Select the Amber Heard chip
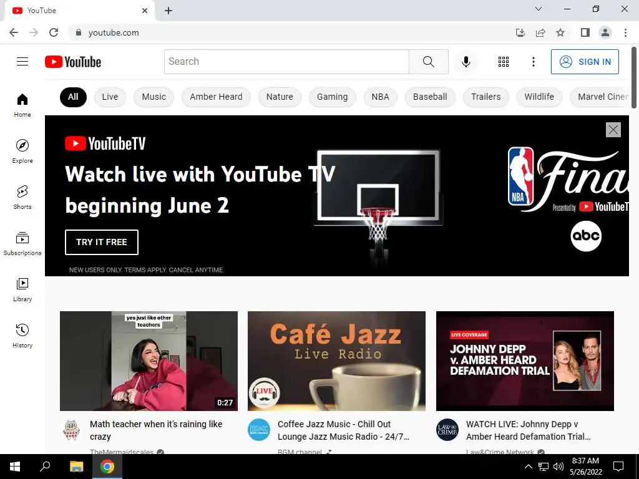 coord(216,97)
